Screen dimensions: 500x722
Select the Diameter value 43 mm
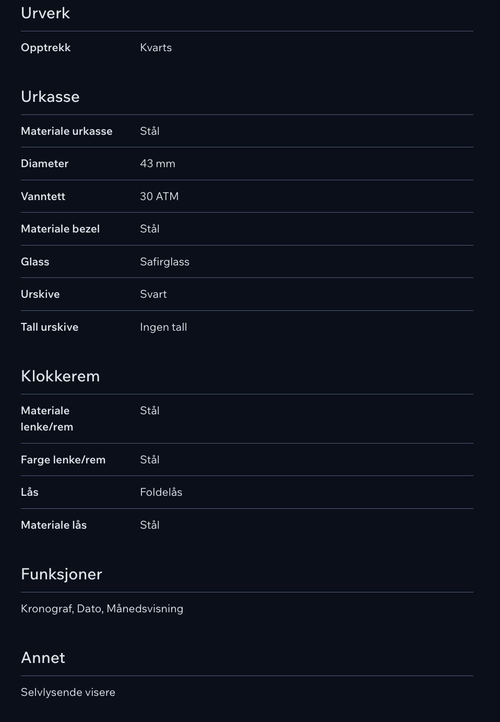(x=158, y=164)
